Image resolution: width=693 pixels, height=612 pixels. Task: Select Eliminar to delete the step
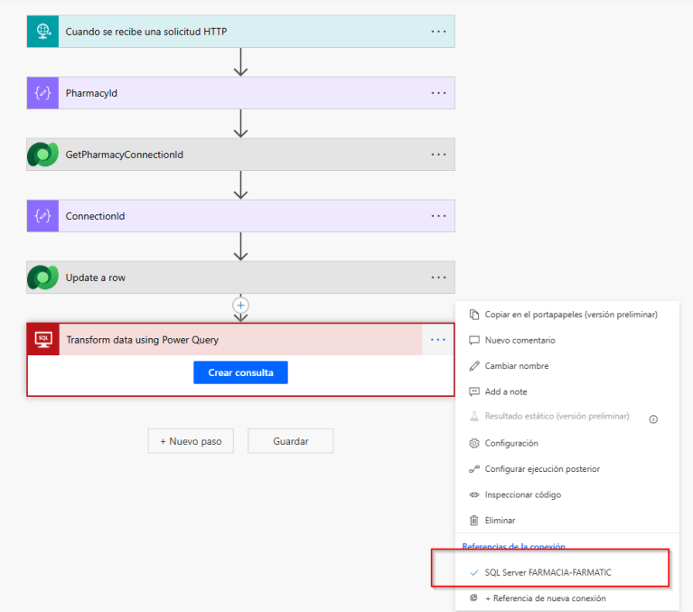(x=567, y=520)
